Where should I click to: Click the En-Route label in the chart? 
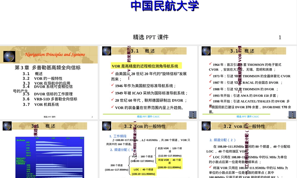click(x=21, y=140)
